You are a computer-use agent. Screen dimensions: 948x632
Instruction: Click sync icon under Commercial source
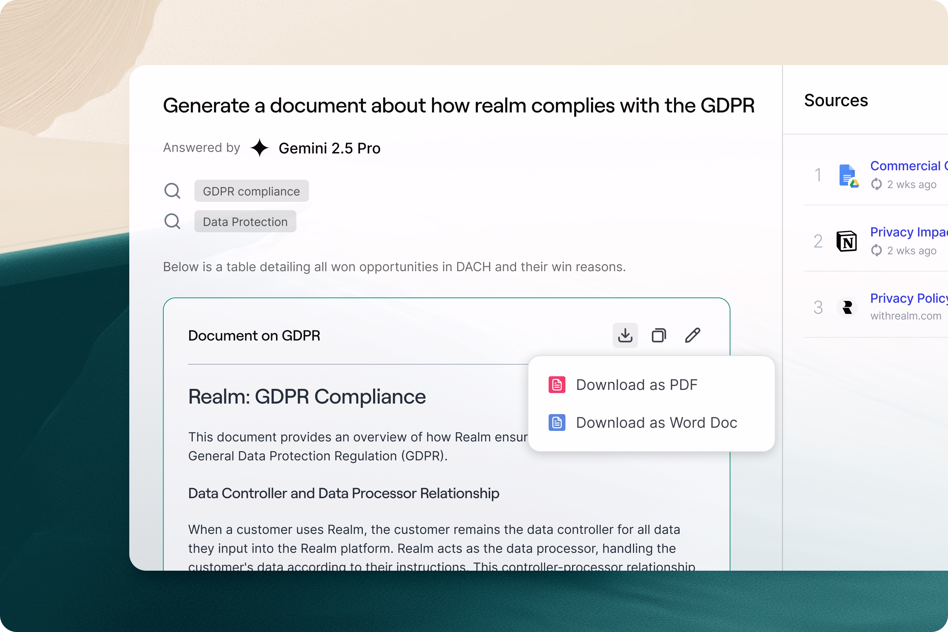click(x=876, y=185)
